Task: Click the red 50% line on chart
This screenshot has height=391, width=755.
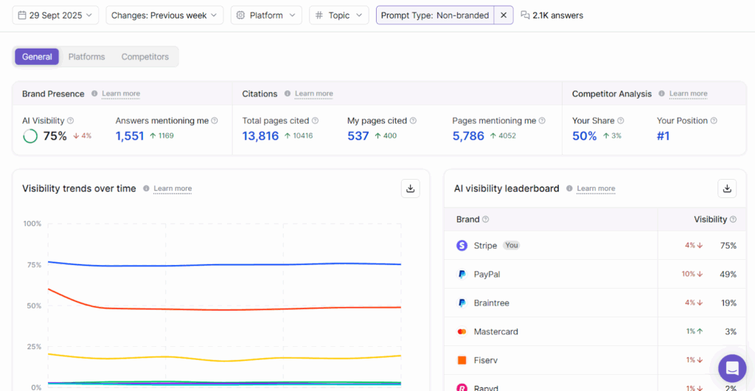Action: click(224, 309)
